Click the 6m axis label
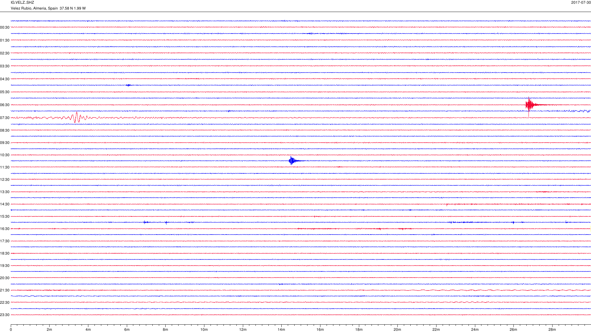 pos(127,330)
